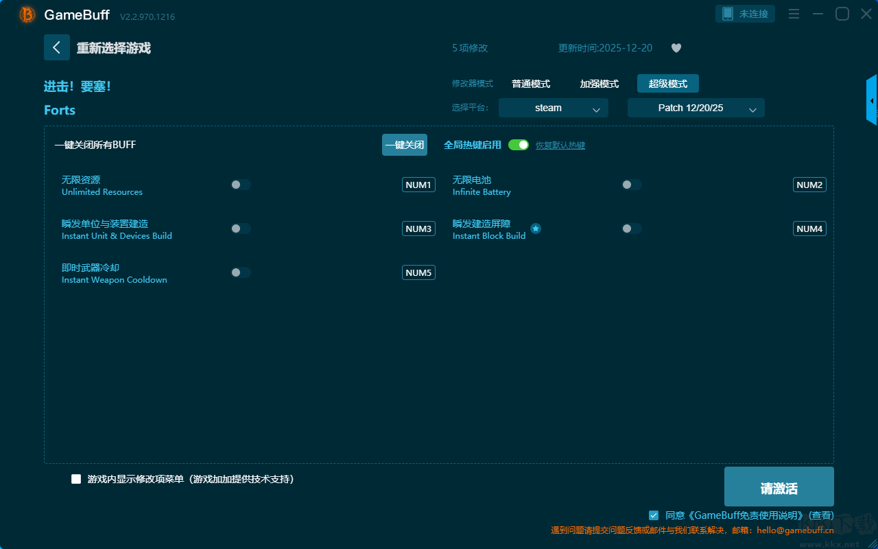
Task: Select the 普通模式 mode tab
Action: click(531, 84)
